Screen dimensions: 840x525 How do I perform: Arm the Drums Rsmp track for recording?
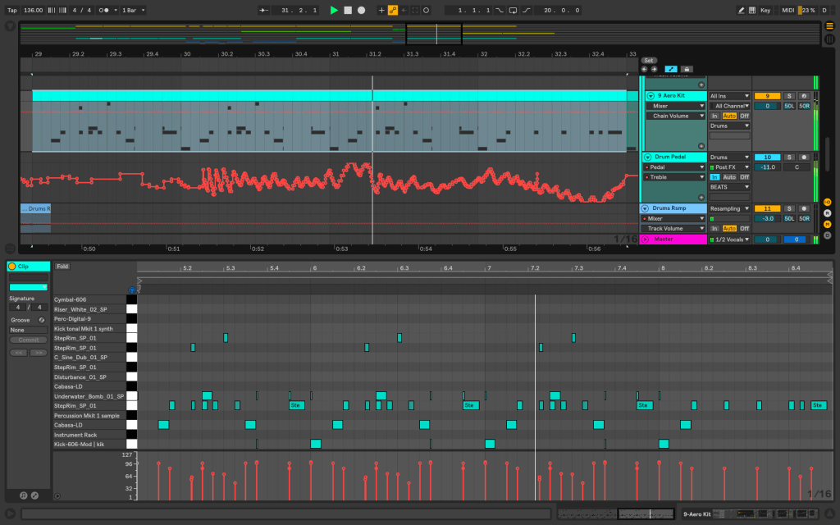pos(804,208)
